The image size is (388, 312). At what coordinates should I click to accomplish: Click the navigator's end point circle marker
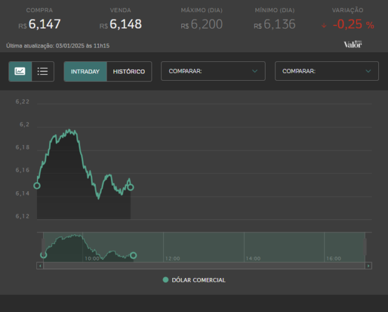133,256
